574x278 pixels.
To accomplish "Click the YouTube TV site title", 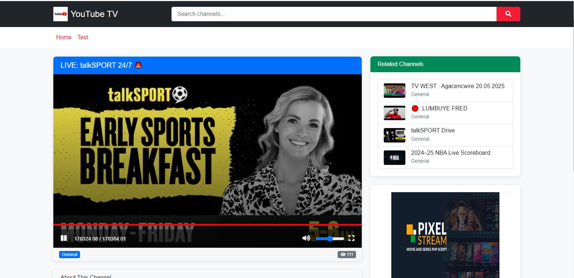I will coord(94,14).
